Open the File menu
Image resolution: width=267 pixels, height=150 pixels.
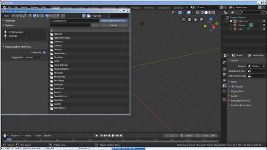(10, 7)
